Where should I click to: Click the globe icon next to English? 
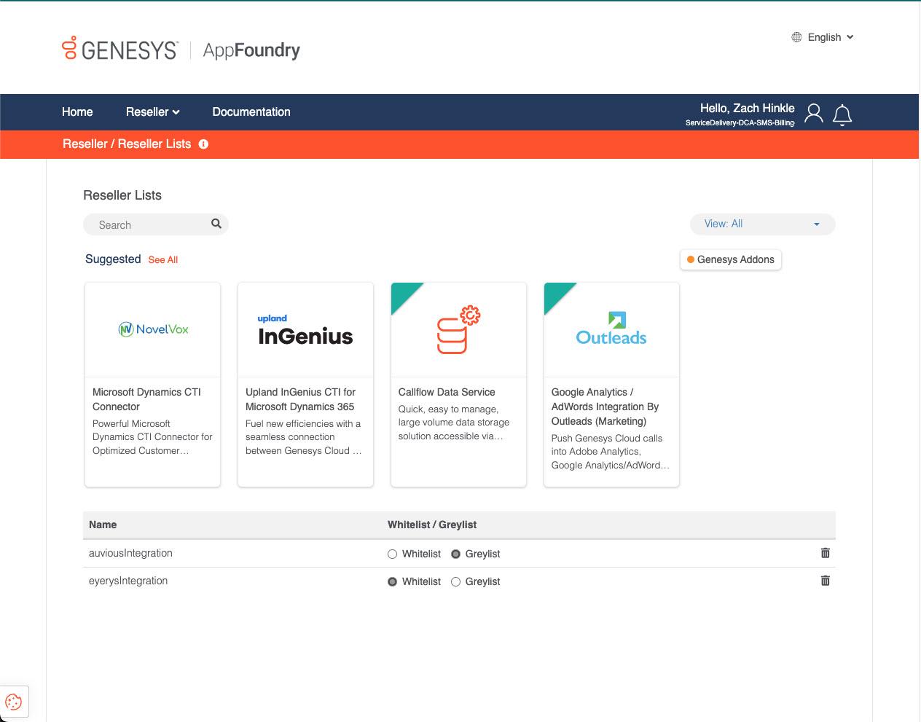pos(796,36)
